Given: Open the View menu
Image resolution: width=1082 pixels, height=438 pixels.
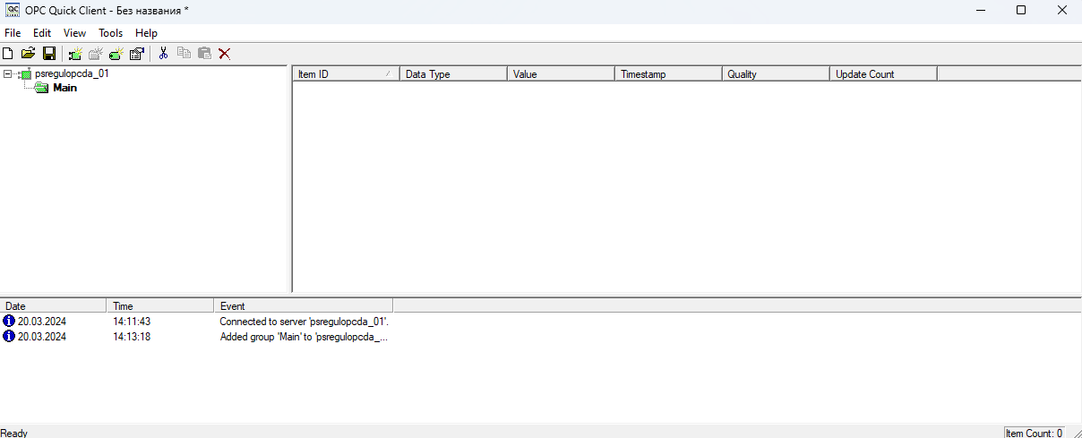Looking at the screenshot, I should [75, 33].
